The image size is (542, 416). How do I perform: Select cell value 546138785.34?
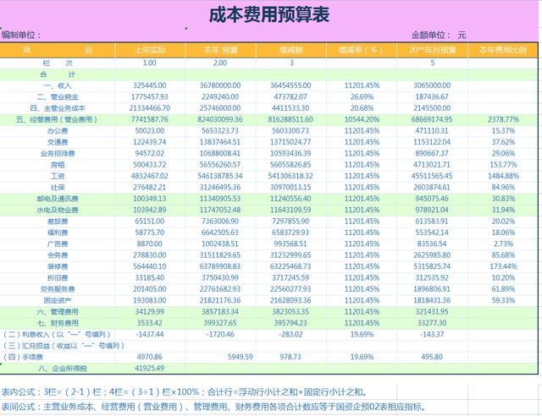click(220, 177)
